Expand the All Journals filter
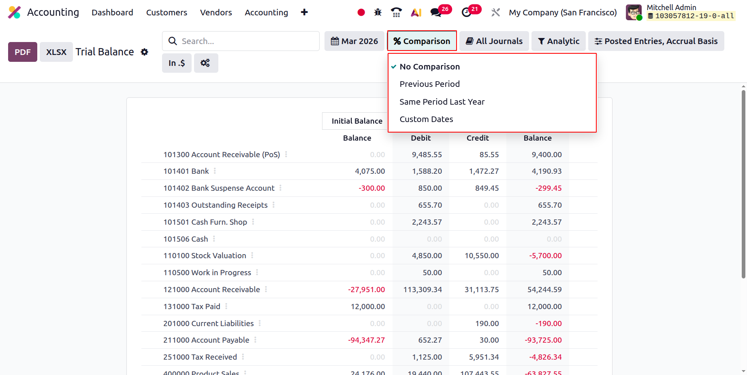 coord(494,41)
